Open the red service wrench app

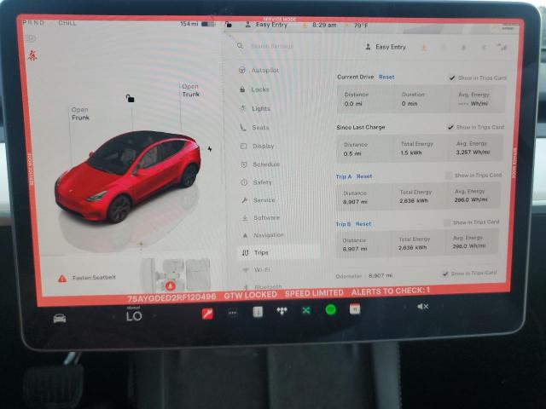tap(207, 314)
